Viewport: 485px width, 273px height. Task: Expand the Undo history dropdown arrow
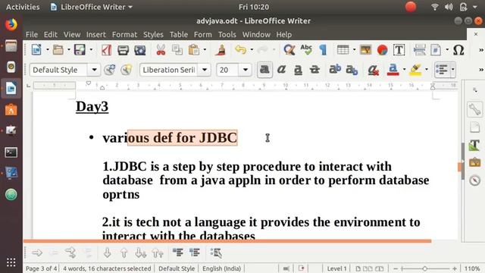pos(252,49)
